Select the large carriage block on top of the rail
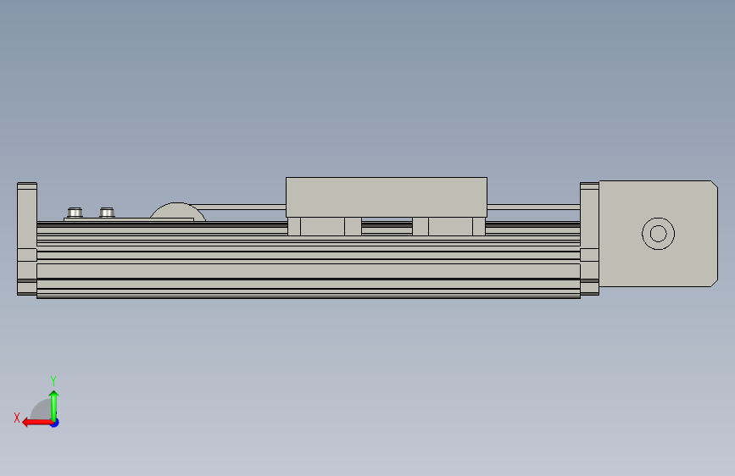Viewport: 735px width, 476px height. (x=387, y=197)
